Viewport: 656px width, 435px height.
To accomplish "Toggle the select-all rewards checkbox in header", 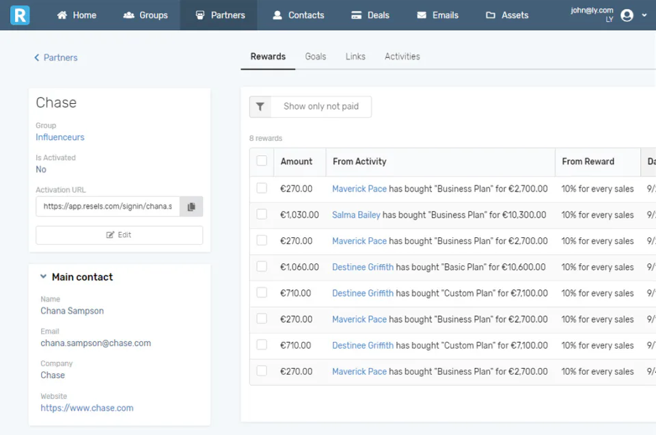I will [x=262, y=161].
